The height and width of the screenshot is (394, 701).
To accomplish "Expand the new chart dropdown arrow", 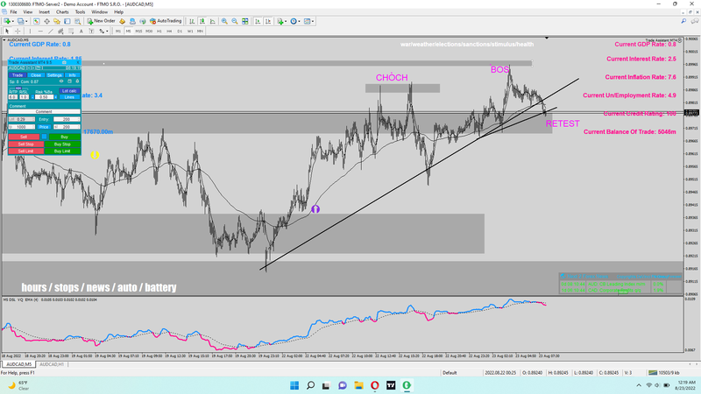I will coord(13,21).
